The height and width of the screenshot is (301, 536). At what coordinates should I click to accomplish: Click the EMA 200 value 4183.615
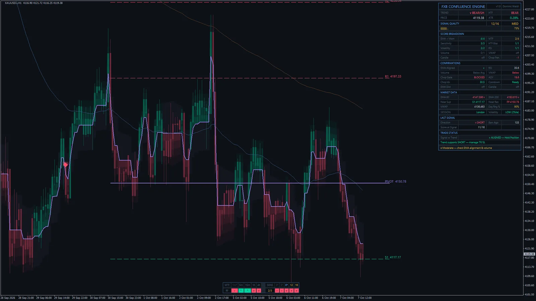pos(513,97)
